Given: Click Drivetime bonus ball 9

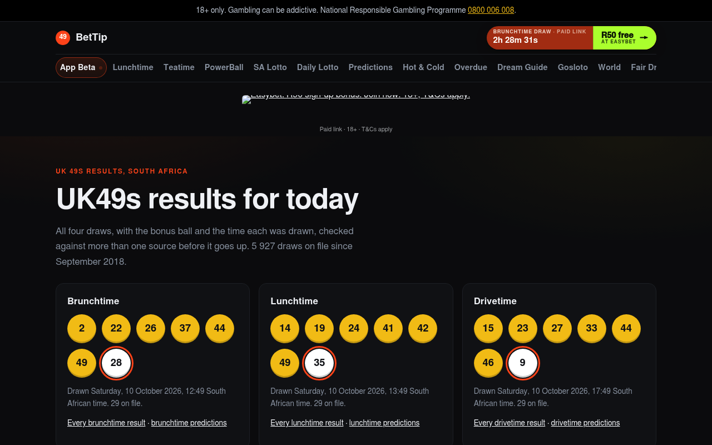Looking at the screenshot, I should (x=523, y=363).
